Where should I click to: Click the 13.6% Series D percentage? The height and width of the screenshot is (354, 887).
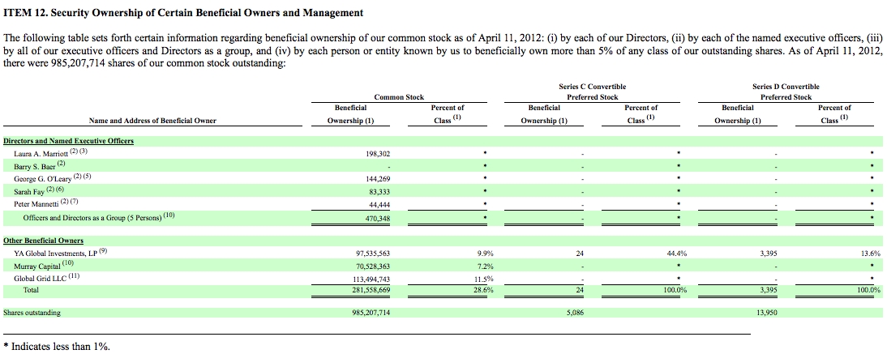point(871,254)
